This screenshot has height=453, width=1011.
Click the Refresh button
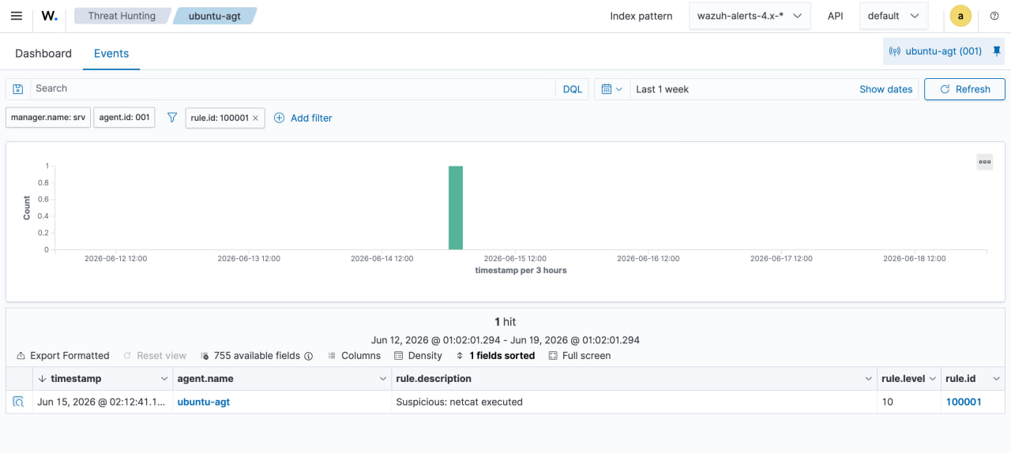(x=964, y=89)
